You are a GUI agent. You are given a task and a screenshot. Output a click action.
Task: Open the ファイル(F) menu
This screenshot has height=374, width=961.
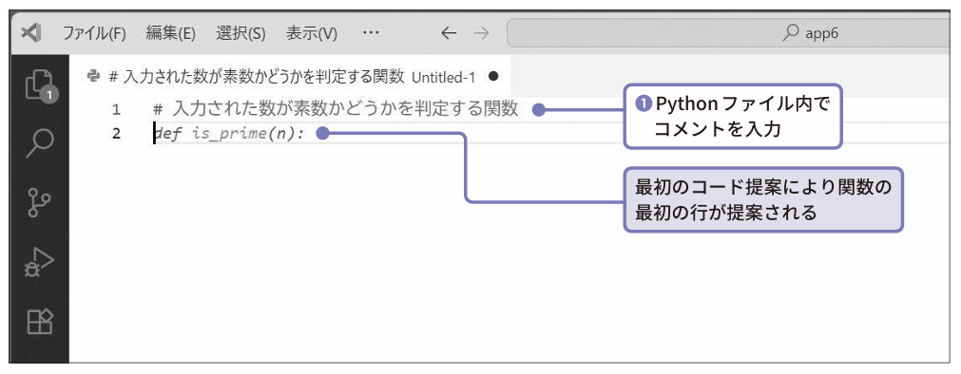click(x=94, y=33)
